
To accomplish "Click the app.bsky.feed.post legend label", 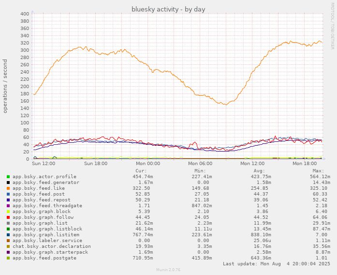I will pyautogui.click(x=39, y=194).
